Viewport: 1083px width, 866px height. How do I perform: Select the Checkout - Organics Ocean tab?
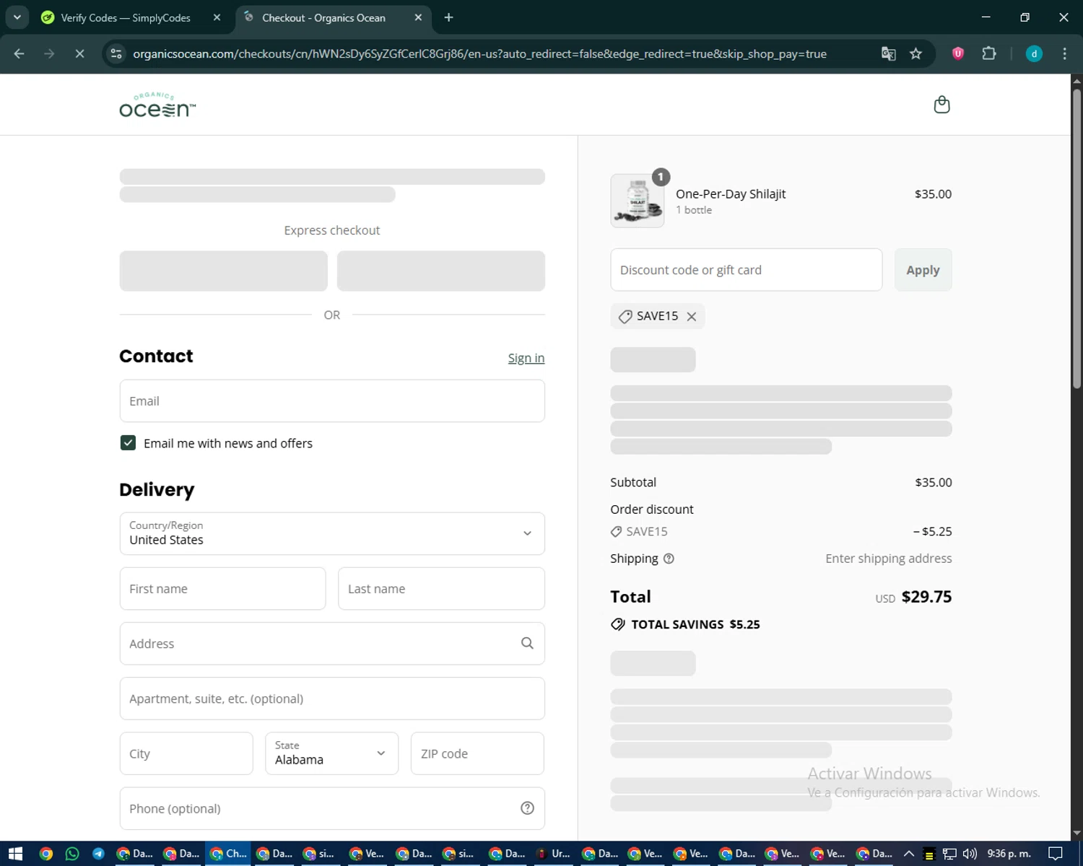coord(323,17)
